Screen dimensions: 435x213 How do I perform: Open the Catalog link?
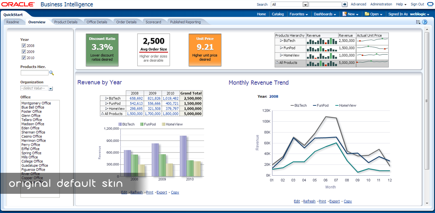278,14
